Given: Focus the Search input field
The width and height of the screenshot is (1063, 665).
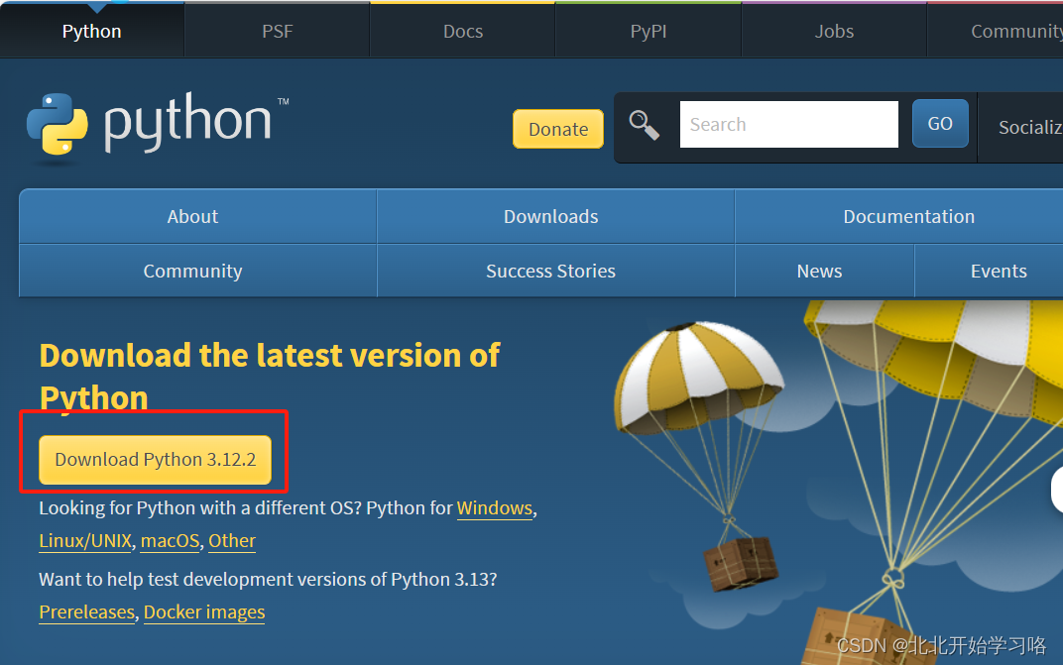Looking at the screenshot, I should coord(789,124).
